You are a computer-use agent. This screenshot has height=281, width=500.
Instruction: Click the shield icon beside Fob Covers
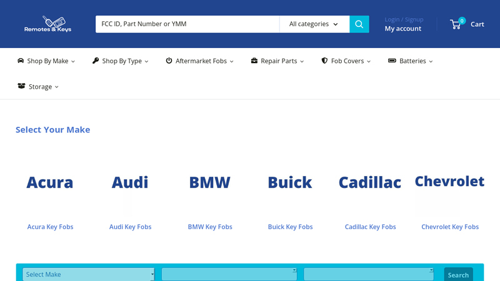[x=324, y=61]
